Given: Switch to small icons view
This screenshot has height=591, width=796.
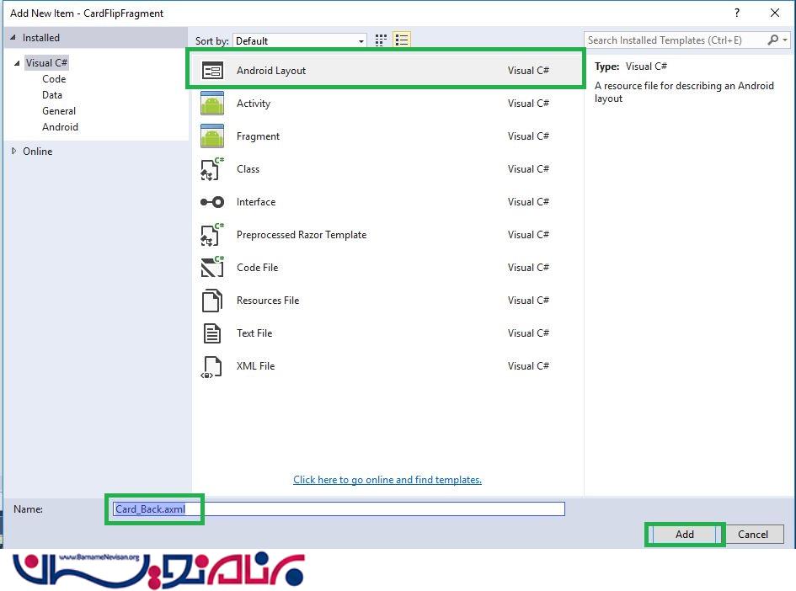Looking at the screenshot, I should point(382,40).
